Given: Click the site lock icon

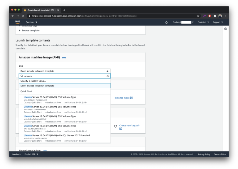Looking at the screenshot, I should [30, 16].
